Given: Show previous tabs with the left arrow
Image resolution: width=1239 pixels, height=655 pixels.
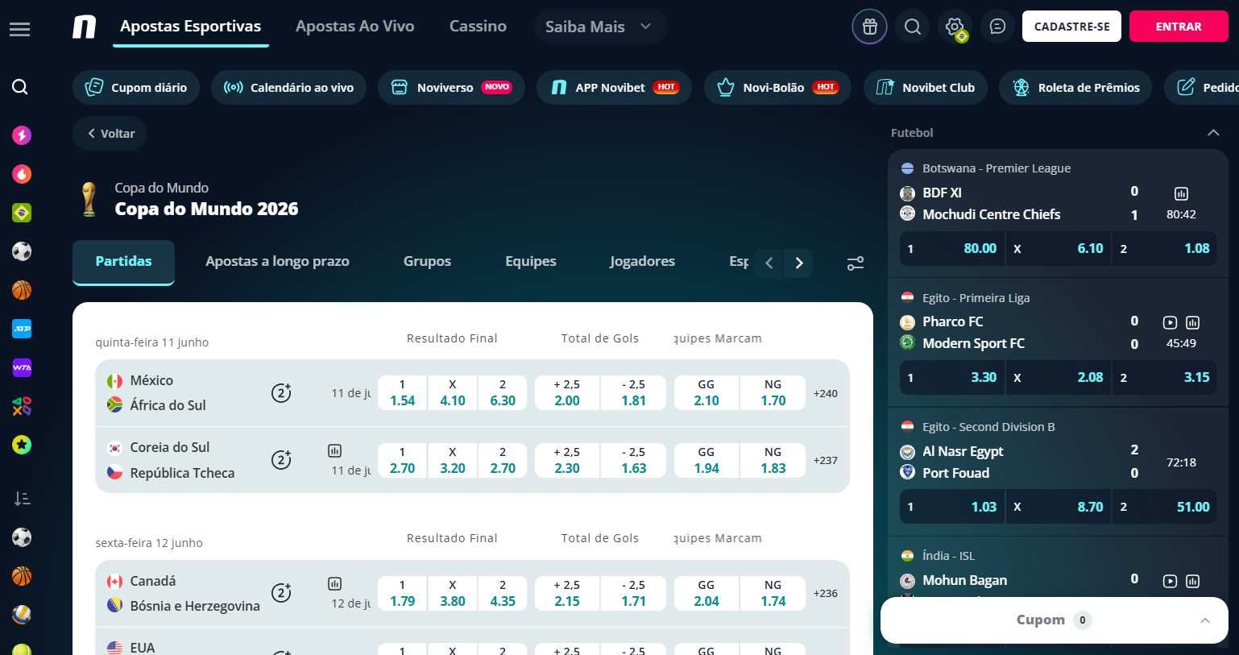Looking at the screenshot, I should coord(769,263).
